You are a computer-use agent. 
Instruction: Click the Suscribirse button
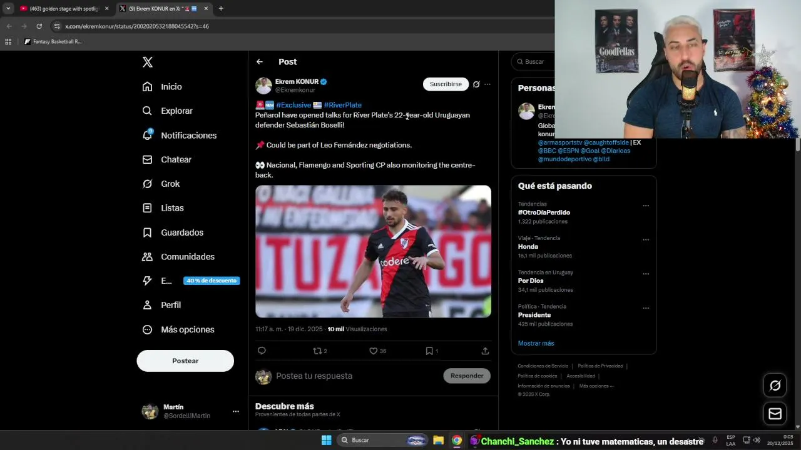click(x=446, y=84)
